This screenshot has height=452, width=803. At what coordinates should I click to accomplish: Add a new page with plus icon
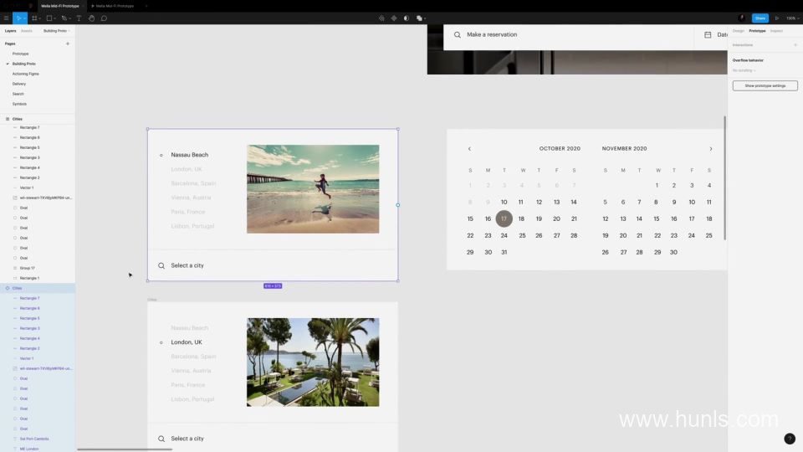[68, 44]
